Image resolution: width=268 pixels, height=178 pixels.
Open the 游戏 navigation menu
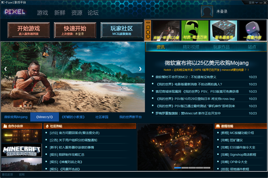click(x=42, y=12)
